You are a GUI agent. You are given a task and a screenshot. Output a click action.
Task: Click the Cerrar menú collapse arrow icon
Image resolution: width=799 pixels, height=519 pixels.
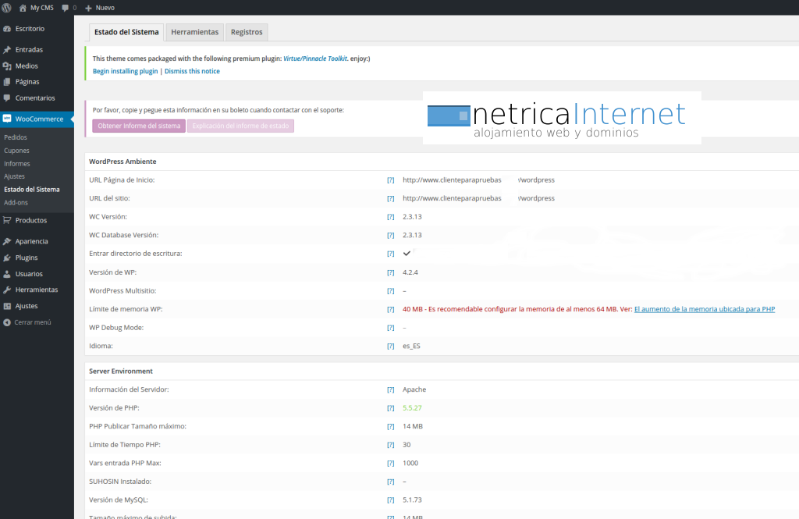7,322
